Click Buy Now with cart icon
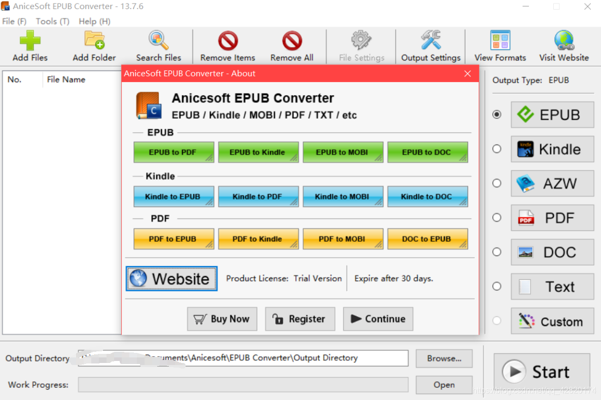The width and height of the screenshot is (601, 400). [222, 319]
